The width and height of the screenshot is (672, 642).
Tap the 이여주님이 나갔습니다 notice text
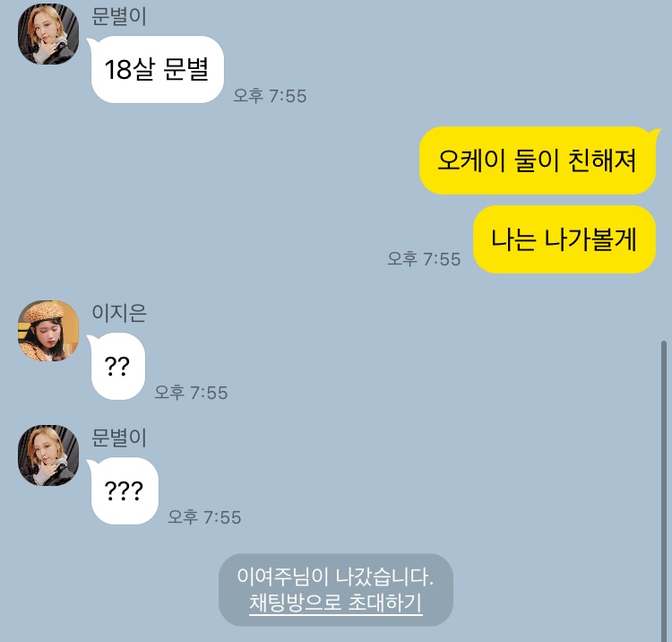pyautogui.click(x=335, y=577)
